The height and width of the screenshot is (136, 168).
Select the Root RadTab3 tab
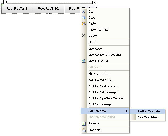coord(72,8)
